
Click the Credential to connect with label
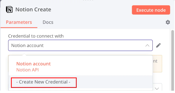[36, 36]
